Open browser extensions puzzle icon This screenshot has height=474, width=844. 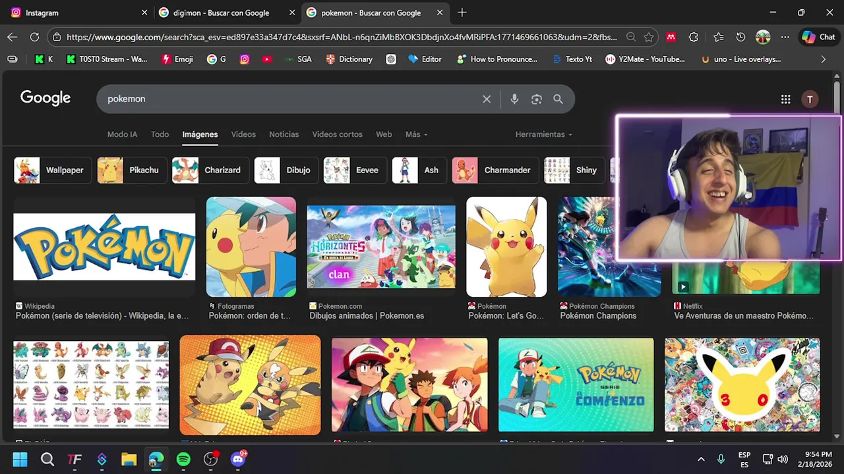693,37
